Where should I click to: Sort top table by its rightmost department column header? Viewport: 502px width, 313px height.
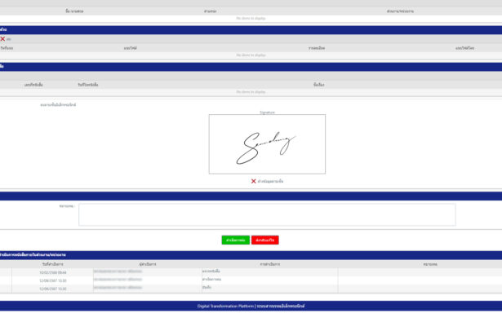pos(400,11)
